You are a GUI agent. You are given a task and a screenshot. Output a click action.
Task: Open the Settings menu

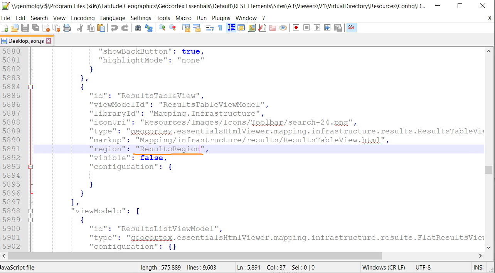point(141,18)
